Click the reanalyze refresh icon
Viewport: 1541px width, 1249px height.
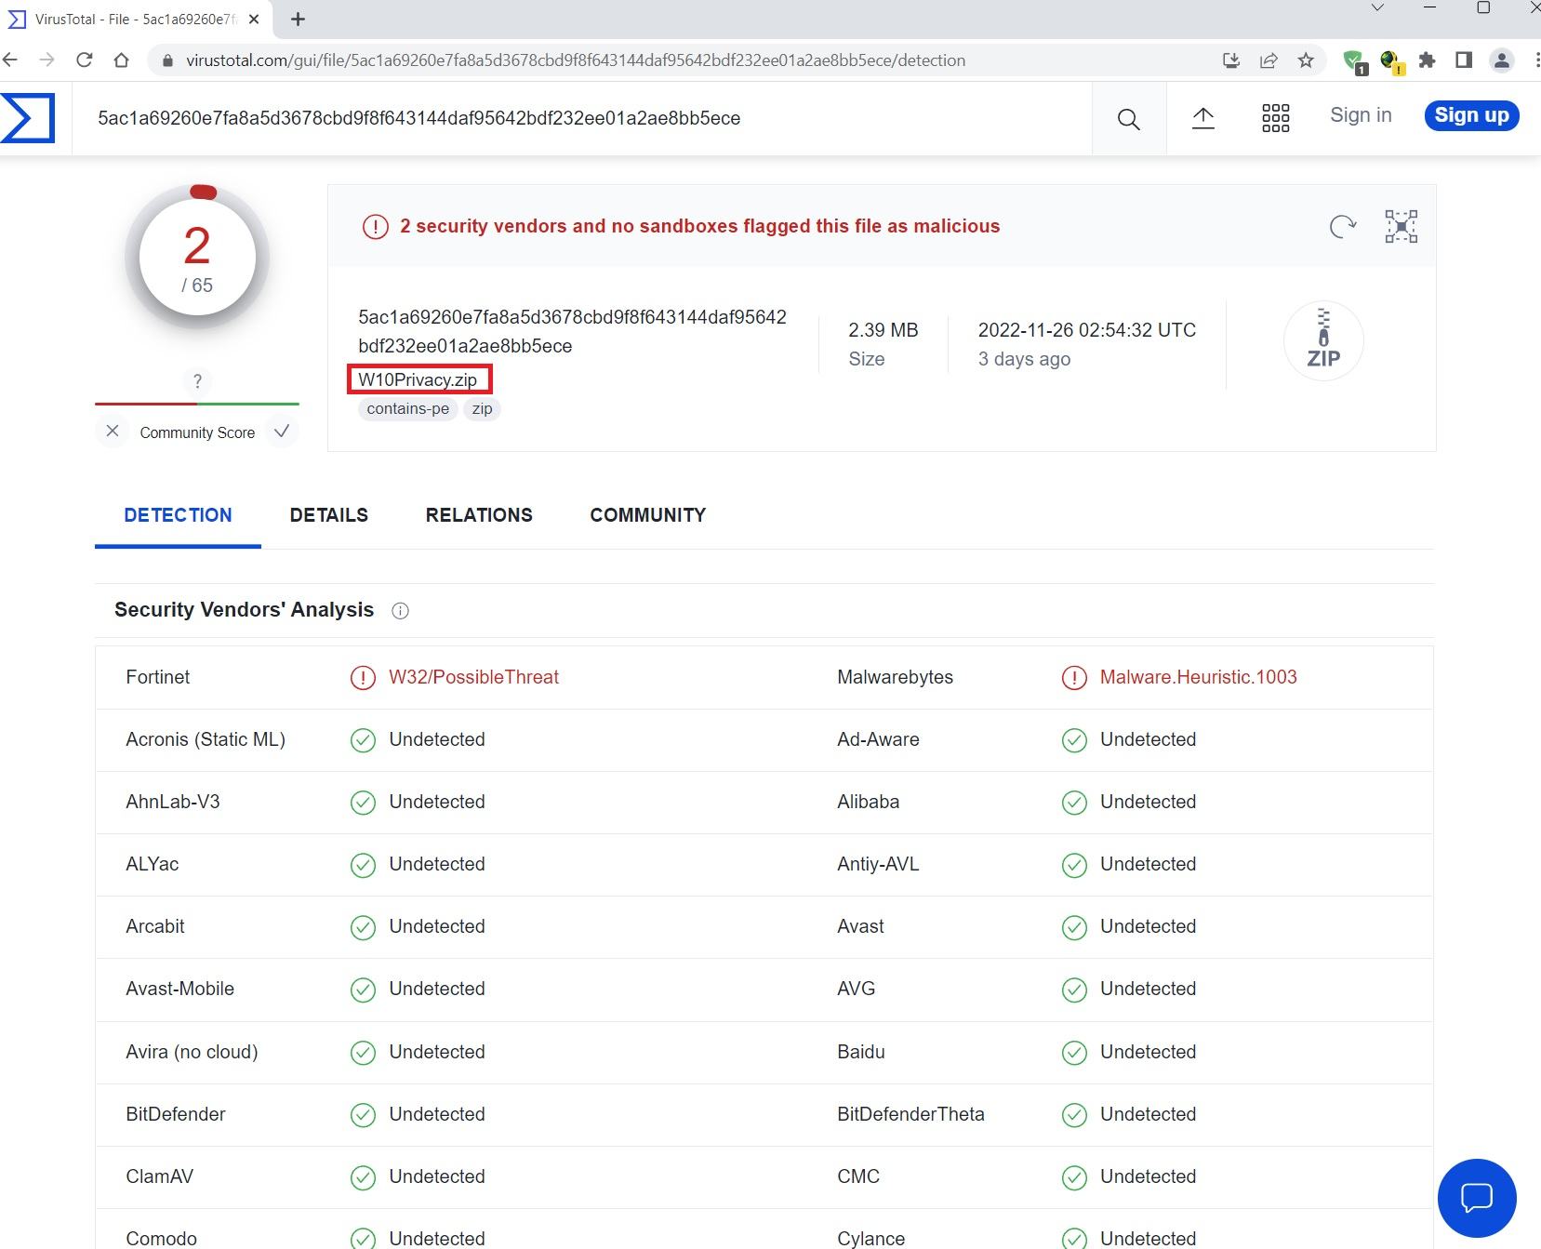[x=1342, y=226]
